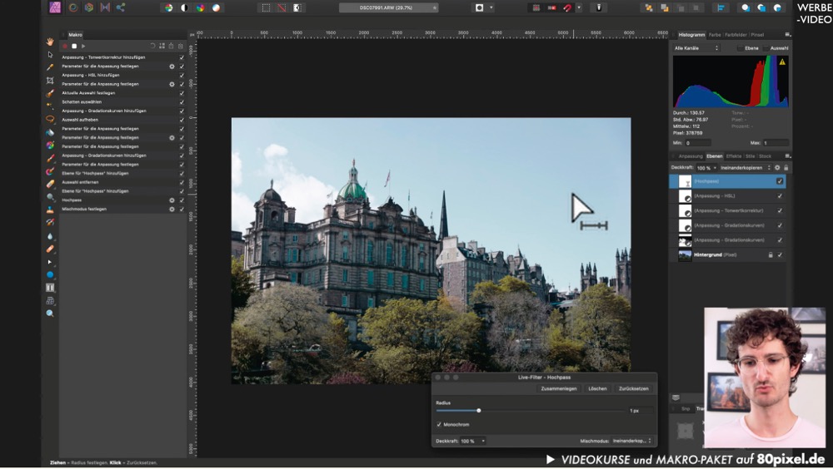Hide the Hintergrund layer
This screenshot has width=833, height=469.
pos(780,254)
